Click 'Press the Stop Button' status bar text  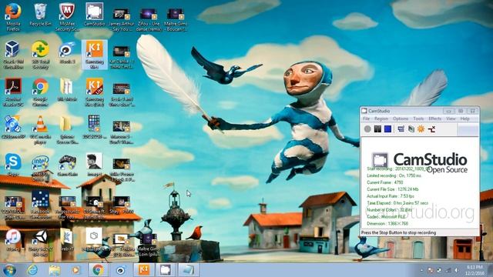point(398,232)
